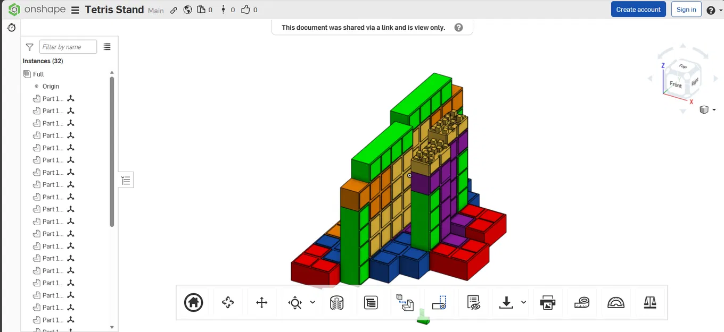Click the named views list icon
Screen dimensions: 724x332
371,302
